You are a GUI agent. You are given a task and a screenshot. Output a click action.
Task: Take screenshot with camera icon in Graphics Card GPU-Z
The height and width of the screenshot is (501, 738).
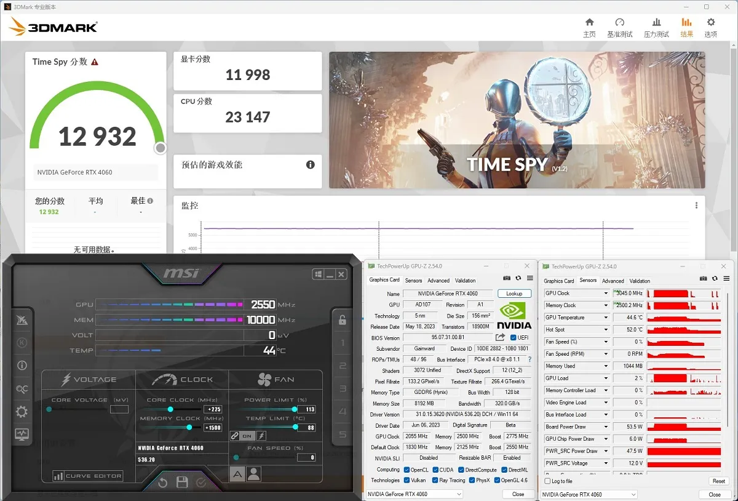pos(507,279)
